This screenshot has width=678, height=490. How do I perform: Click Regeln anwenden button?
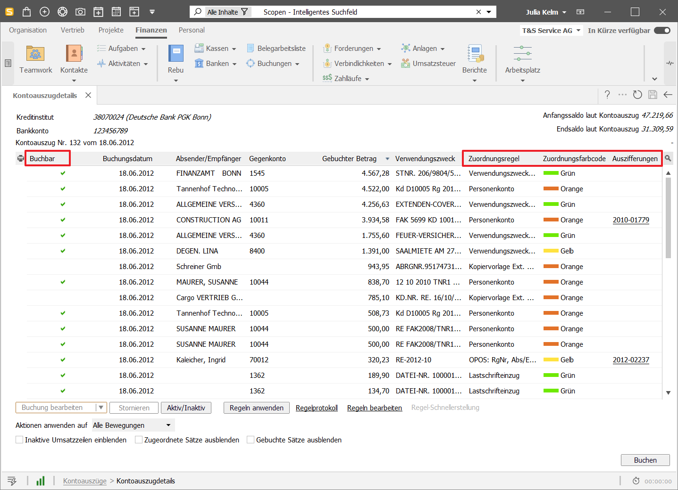coord(257,408)
